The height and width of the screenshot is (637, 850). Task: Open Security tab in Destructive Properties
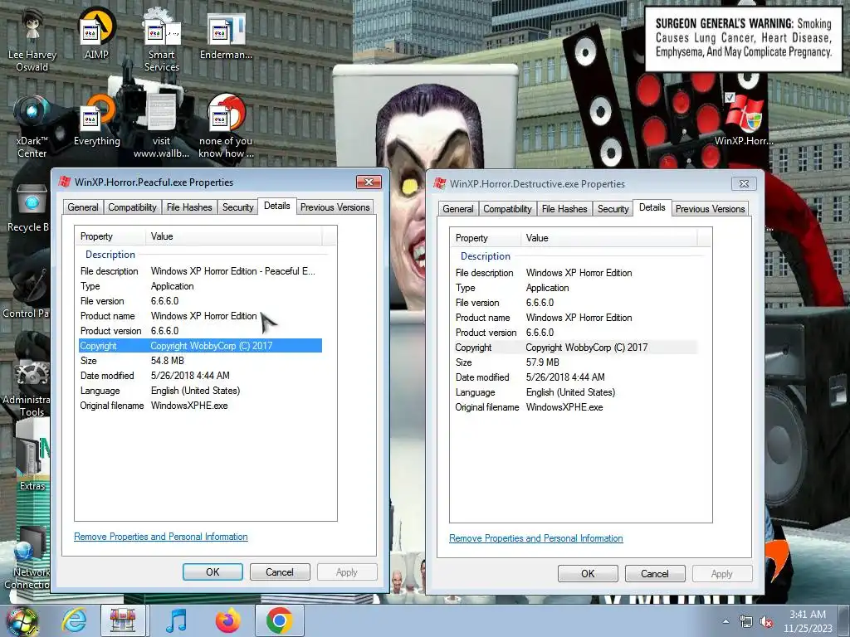tap(613, 208)
